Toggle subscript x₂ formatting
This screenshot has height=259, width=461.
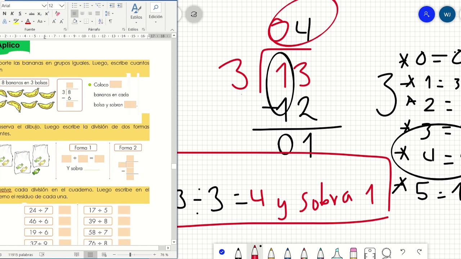coord(40,14)
